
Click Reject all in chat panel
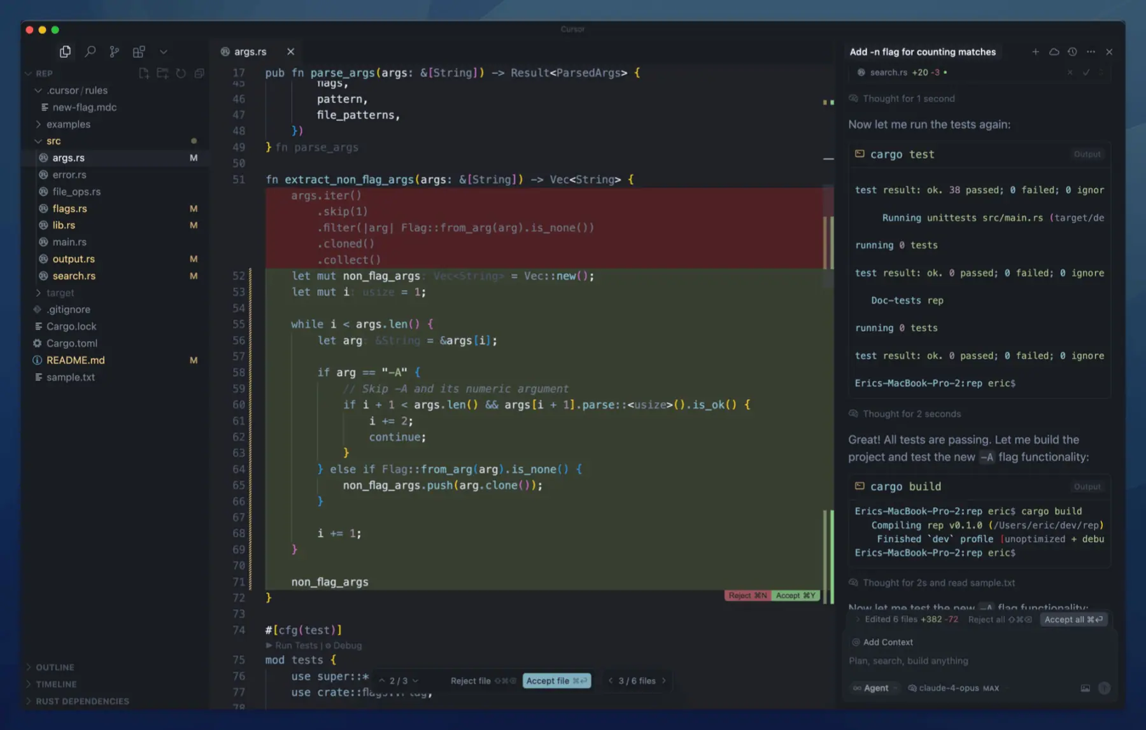point(1000,619)
